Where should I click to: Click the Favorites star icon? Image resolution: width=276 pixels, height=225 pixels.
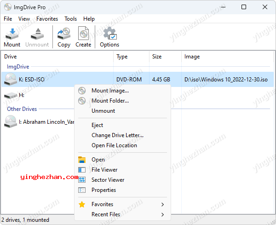[82, 204]
